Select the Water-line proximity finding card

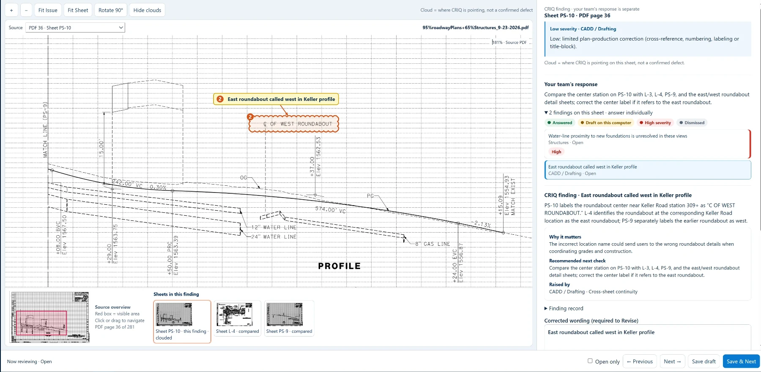(x=648, y=144)
